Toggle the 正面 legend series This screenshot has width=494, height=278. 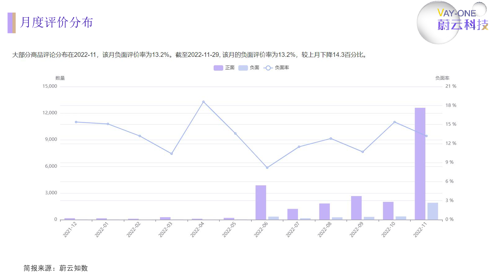(224, 68)
